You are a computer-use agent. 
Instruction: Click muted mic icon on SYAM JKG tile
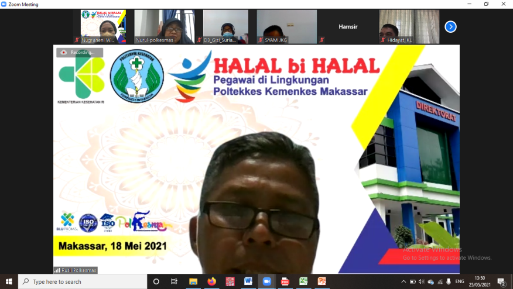tap(261, 40)
